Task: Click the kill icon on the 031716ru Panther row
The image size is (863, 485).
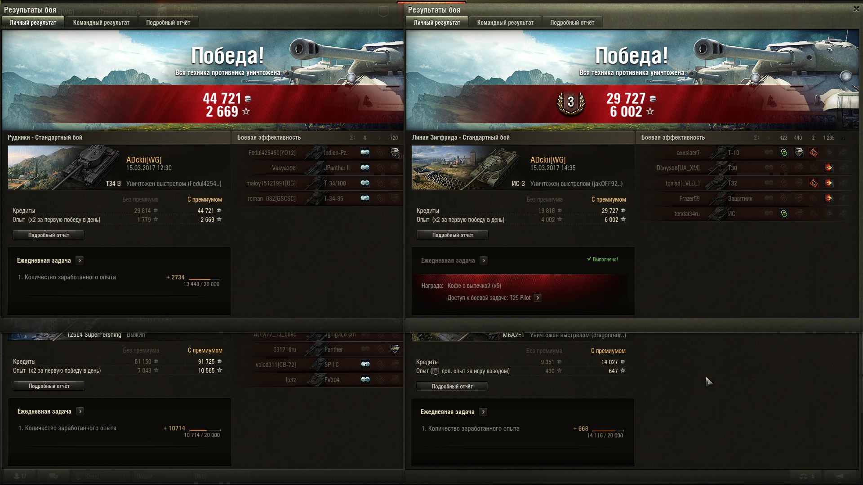Action: (x=395, y=349)
